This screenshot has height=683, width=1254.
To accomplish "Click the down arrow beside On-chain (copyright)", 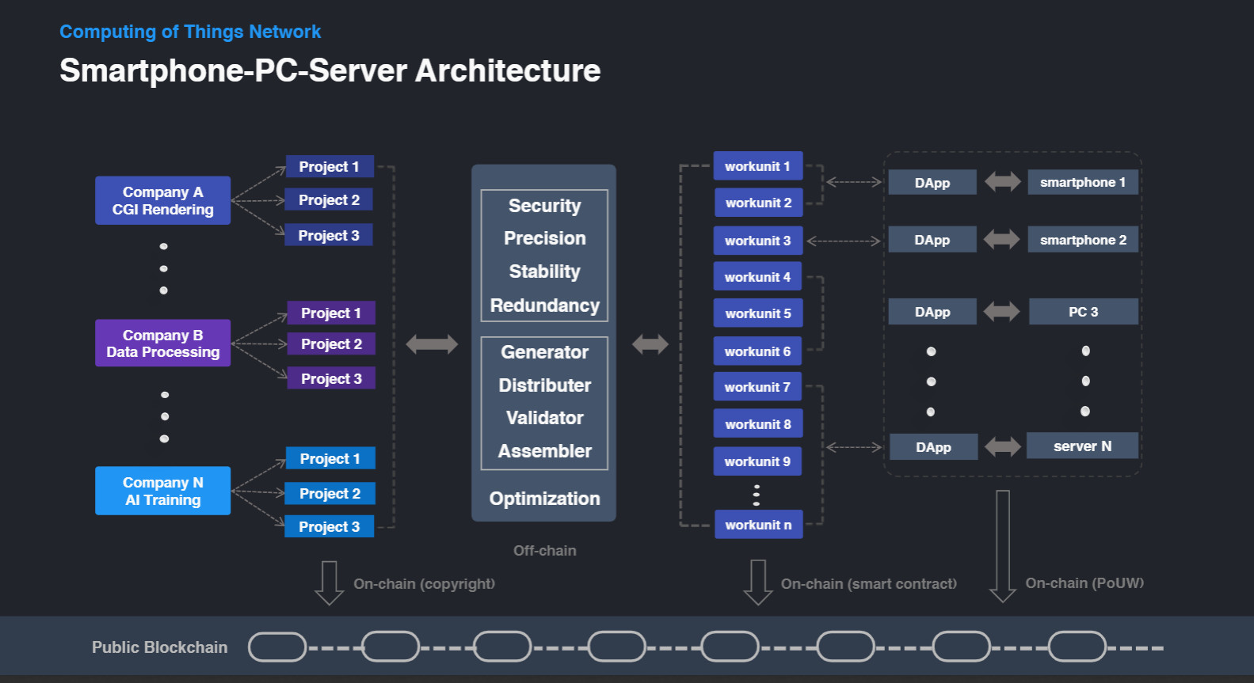I will point(330,583).
